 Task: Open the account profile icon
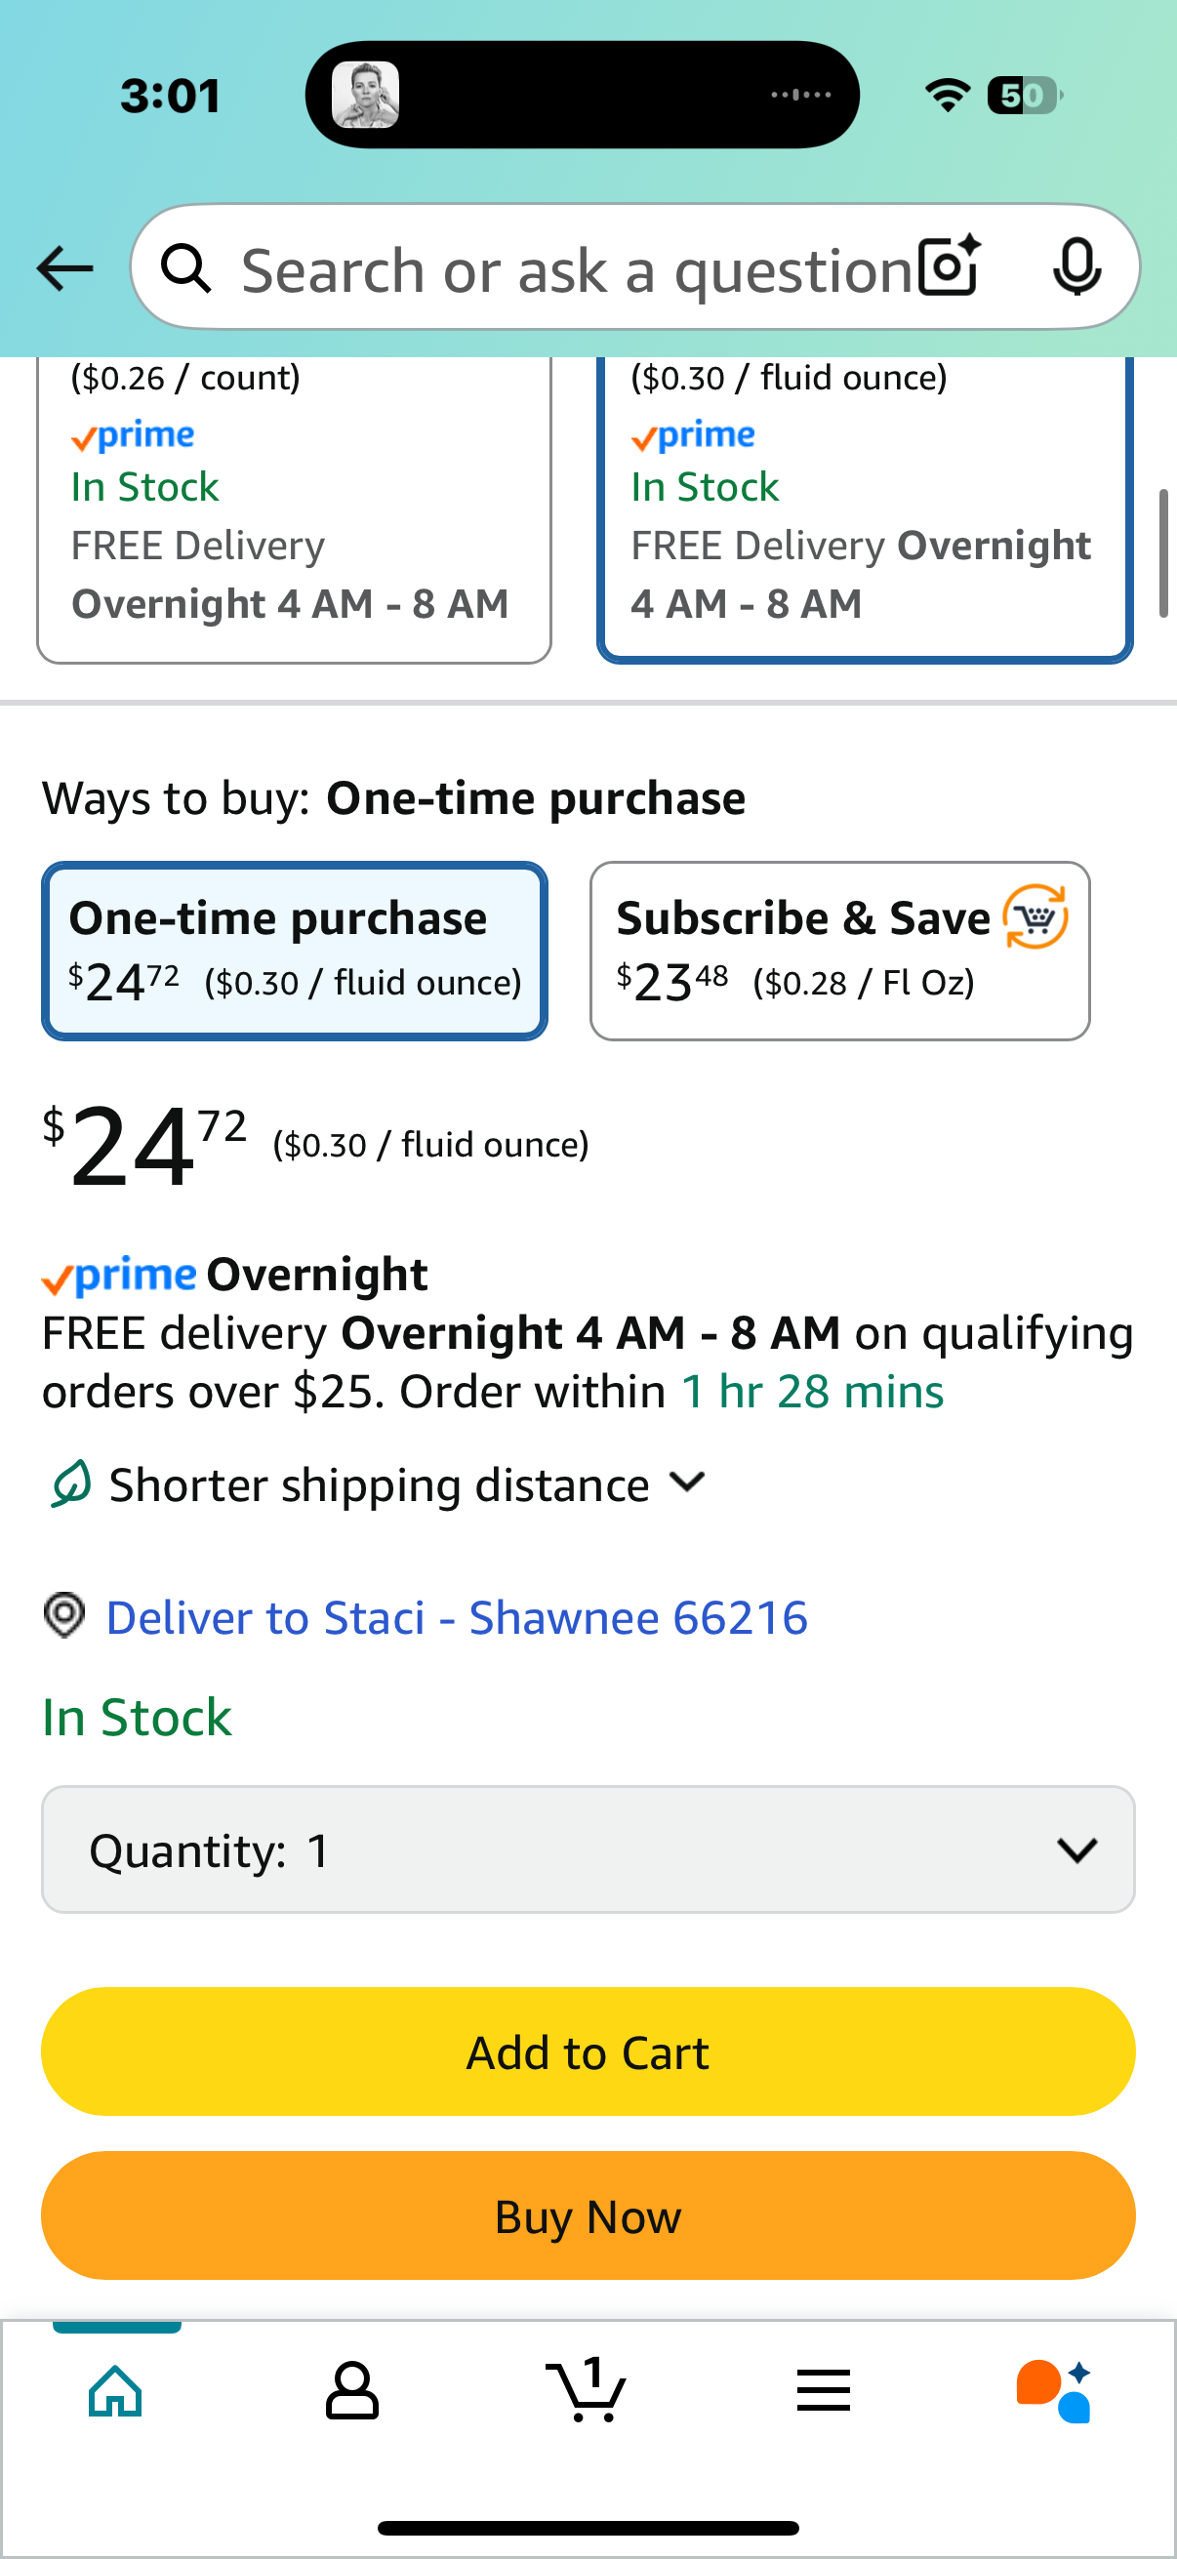351,2390
